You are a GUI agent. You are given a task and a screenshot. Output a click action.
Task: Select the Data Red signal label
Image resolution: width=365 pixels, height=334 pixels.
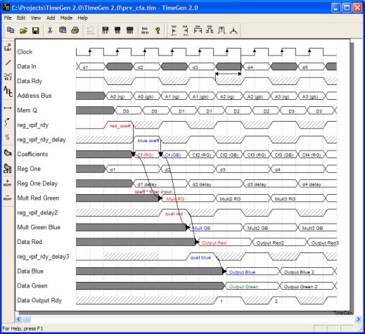click(30, 242)
